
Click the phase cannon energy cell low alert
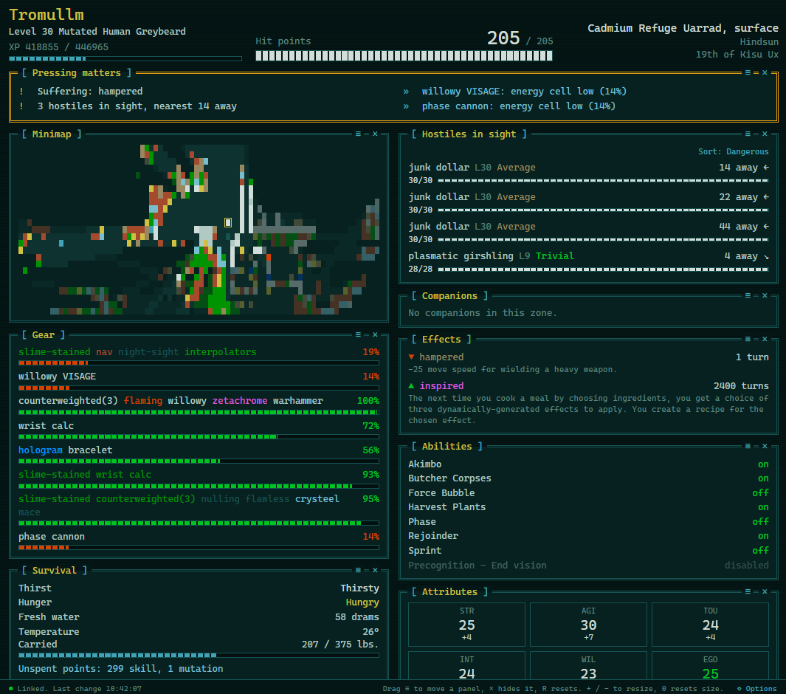[509, 106]
